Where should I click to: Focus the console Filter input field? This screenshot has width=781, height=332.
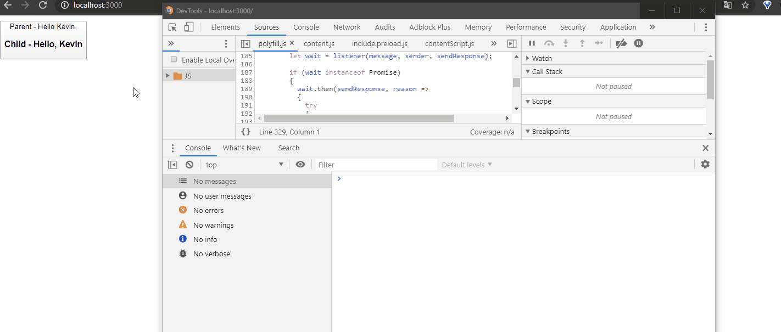(376, 165)
